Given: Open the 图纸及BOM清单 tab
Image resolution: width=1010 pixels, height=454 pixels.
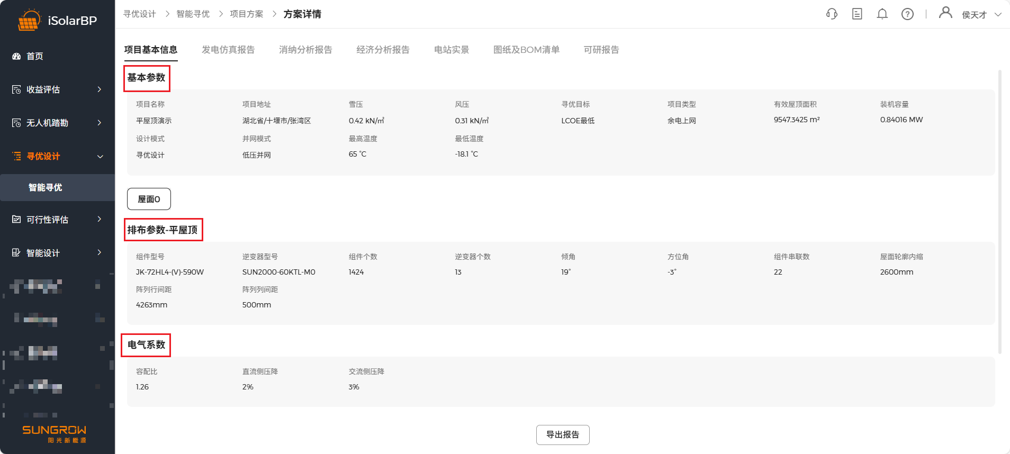Looking at the screenshot, I should point(526,50).
